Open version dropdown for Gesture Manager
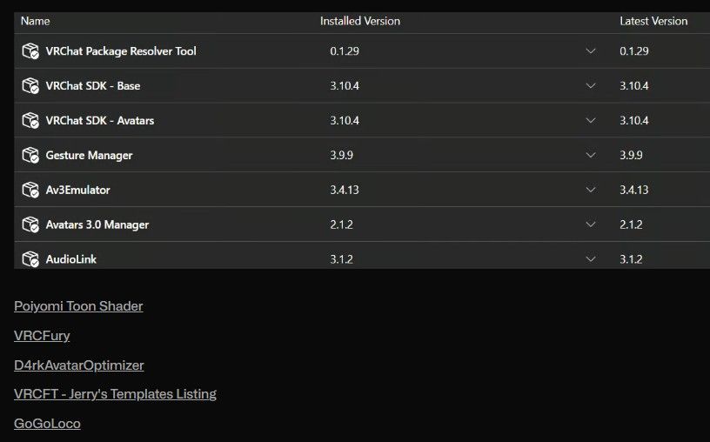 click(x=591, y=155)
